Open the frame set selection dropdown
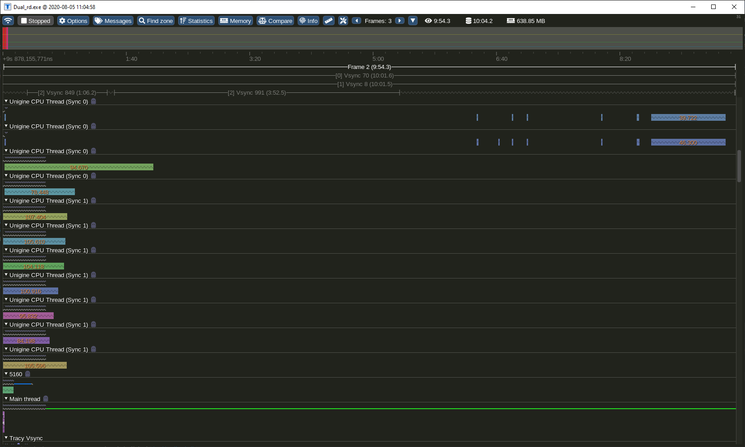Image resolution: width=745 pixels, height=447 pixels. [x=413, y=21]
